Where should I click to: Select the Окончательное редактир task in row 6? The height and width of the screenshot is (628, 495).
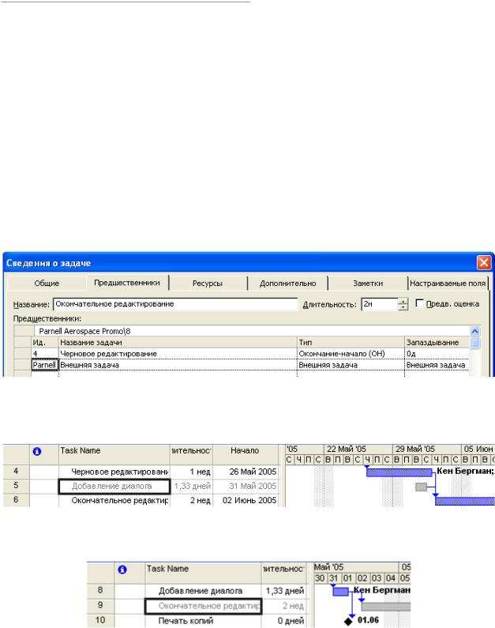114,500
